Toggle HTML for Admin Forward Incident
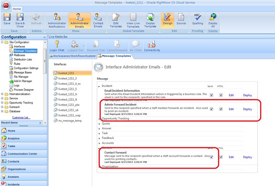 click(x=221, y=109)
